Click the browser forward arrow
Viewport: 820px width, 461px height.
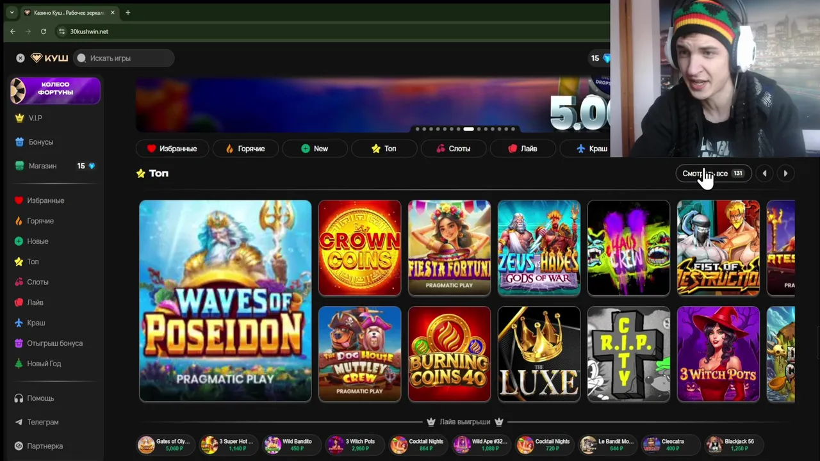pos(28,31)
